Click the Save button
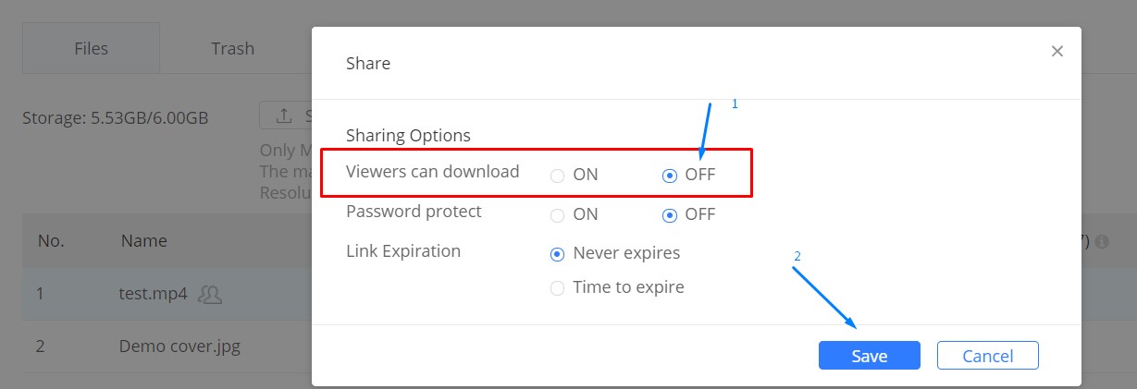 point(869,356)
